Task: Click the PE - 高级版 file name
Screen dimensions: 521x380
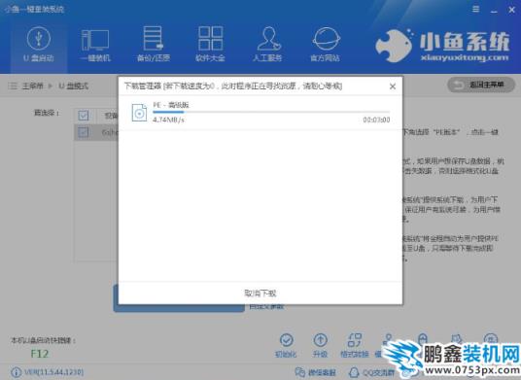Action: (x=171, y=105)
